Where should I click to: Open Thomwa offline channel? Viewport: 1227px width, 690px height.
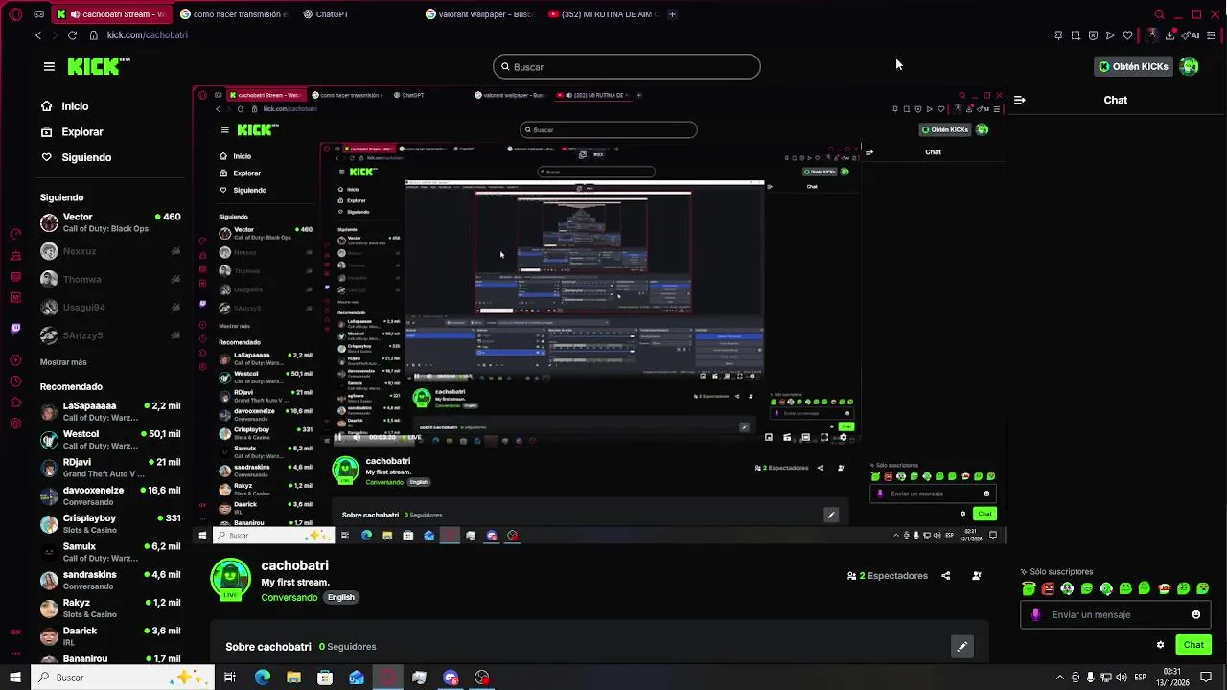pyautogui.click(x=110, y=279)
